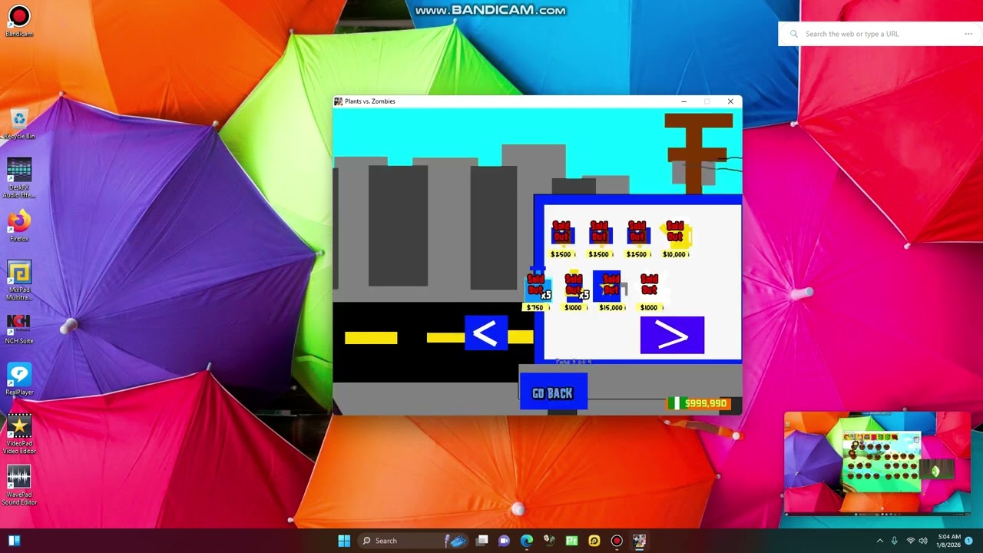Select the $15,000 star shop item
Screen dimensions: 983x553
coord(610,286)
